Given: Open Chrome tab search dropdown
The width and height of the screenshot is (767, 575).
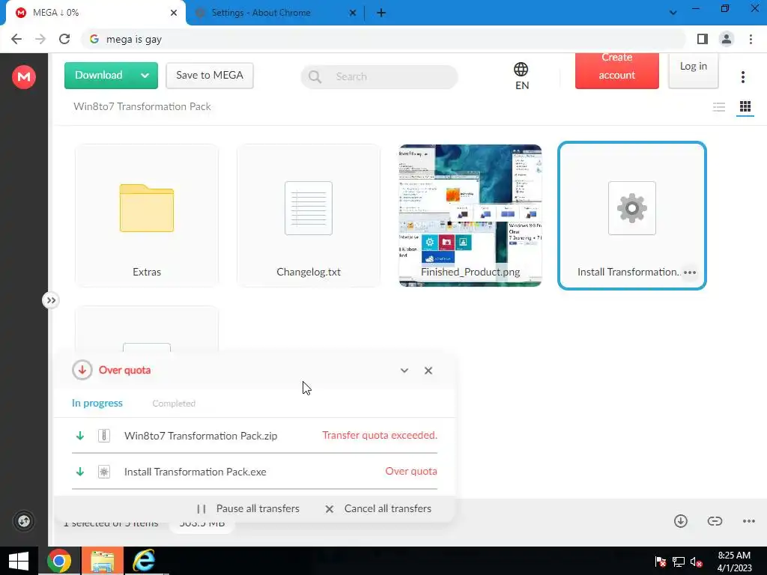Looking at the screenshot, I should [673, 13].
